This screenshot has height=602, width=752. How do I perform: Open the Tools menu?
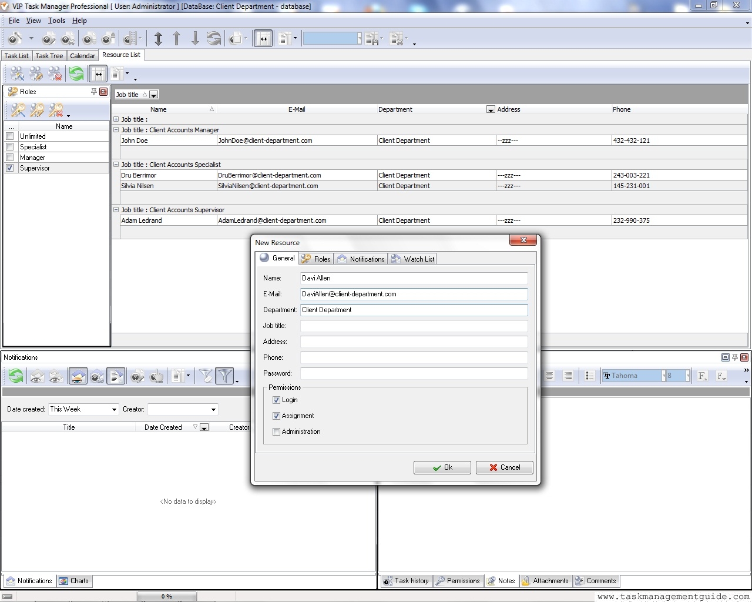pos(56,21)
